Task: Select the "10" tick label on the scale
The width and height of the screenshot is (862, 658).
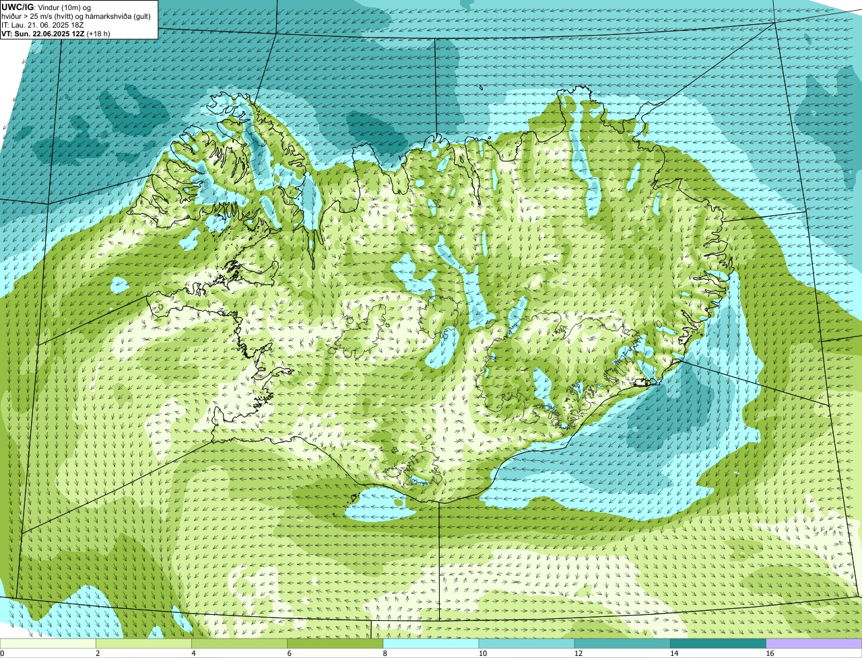Action: click(482, 653)
